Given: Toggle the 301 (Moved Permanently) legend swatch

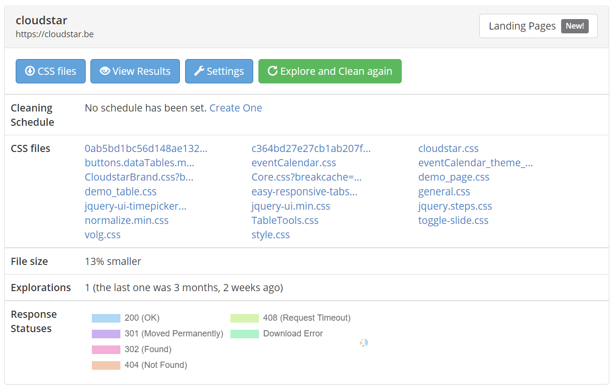Looking at the screenshot, I should click(x=106, y=334).
